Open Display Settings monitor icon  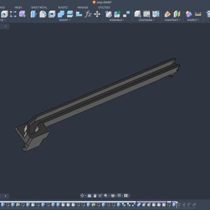point(113,195)
